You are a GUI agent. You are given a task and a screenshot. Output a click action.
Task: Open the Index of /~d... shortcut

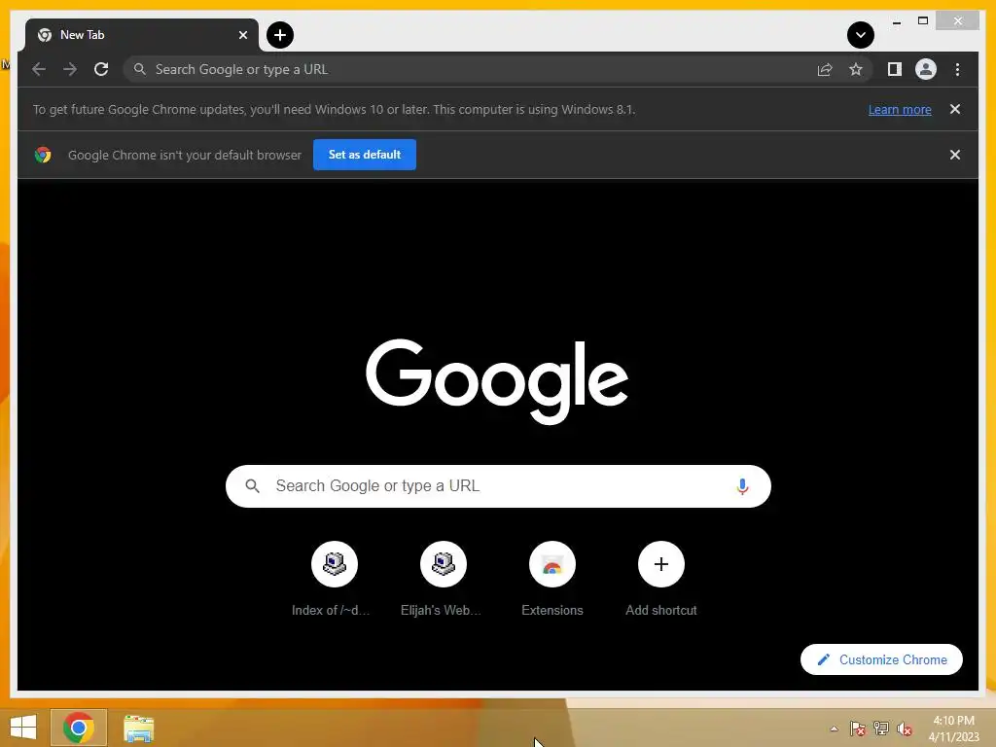335,578
